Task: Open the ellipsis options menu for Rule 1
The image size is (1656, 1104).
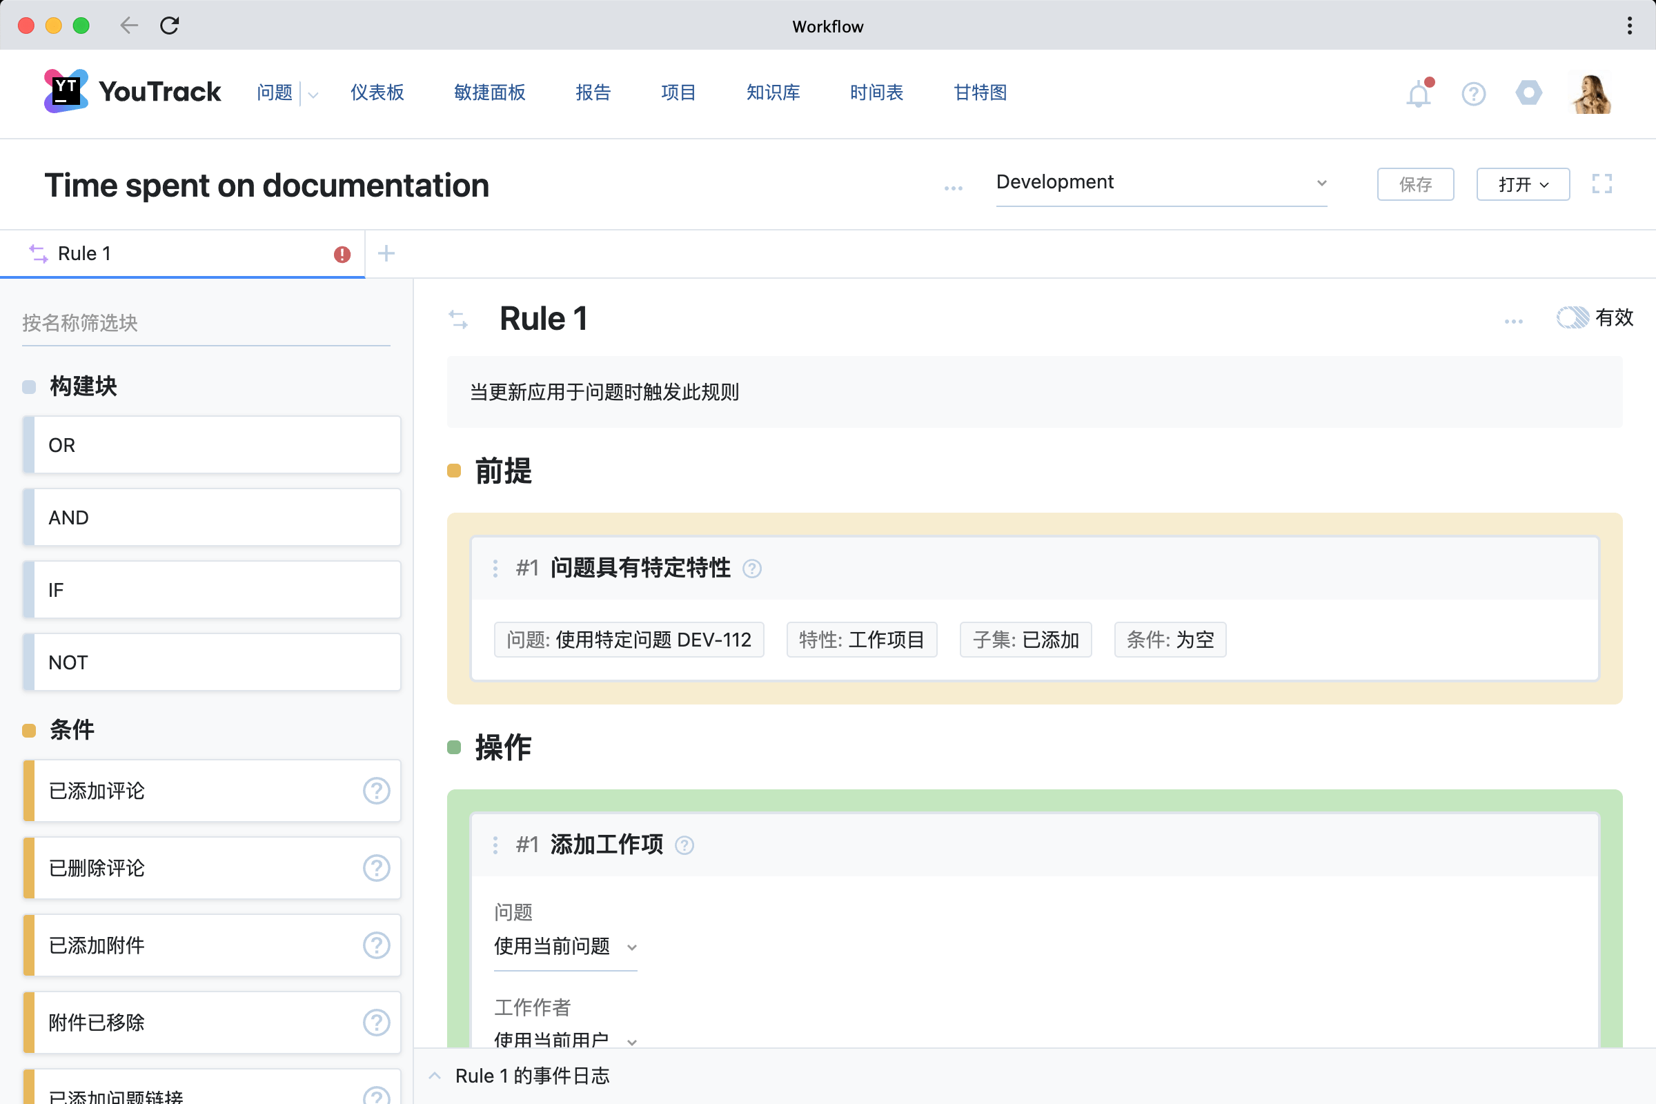Action: point(1513,320)
